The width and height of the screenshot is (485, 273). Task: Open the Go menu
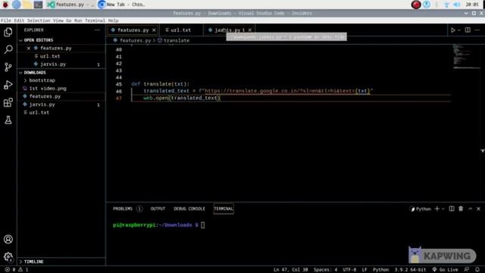pos(68,20)
